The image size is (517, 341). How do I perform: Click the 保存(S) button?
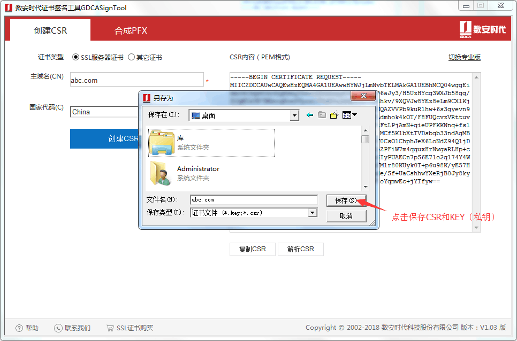tap(346, 200)
